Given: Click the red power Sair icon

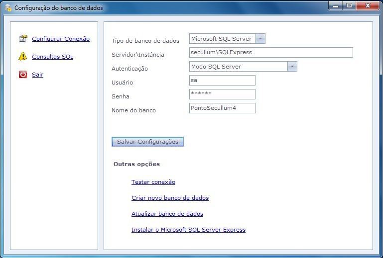Looking at the screenshot, I should [x=23, y=75].
